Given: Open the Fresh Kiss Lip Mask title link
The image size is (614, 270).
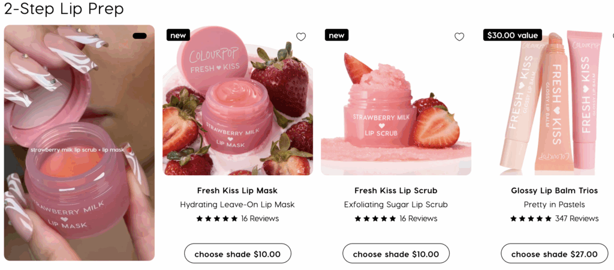Looking at the screenshot, I should 237,191.
